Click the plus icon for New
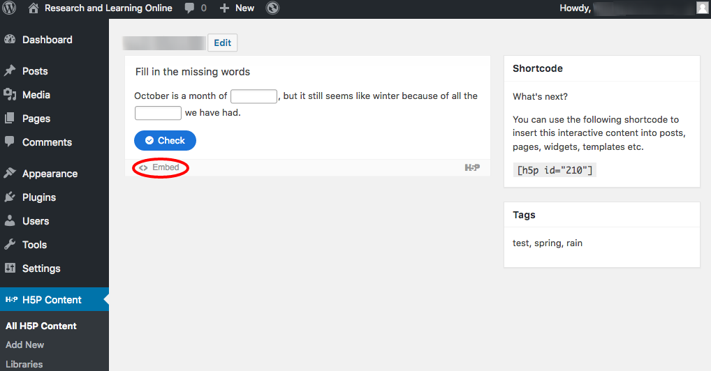The image size is (711, 371). [x=224, y=8]
